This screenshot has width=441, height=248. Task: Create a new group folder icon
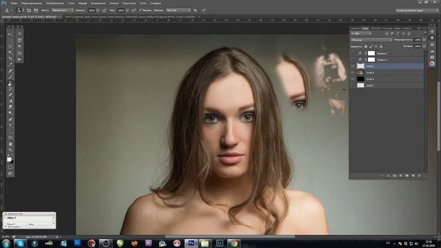pos(407,176)
